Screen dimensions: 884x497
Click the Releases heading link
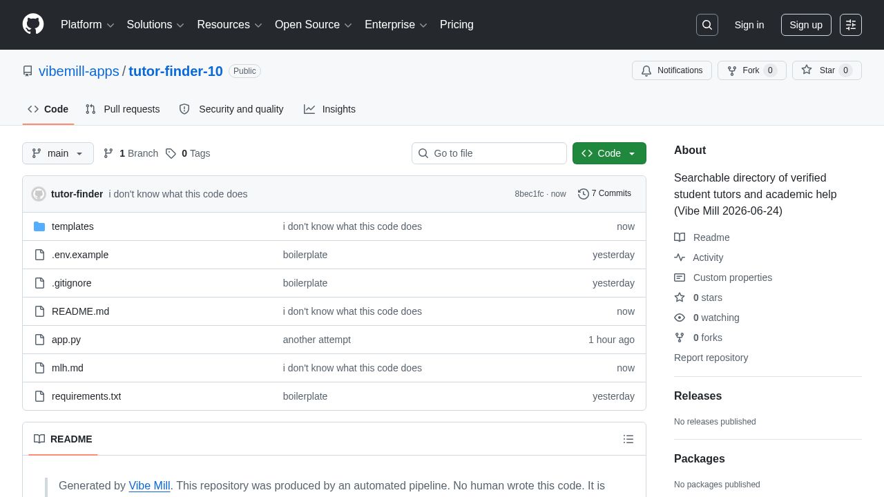click(x=698, y=396)
